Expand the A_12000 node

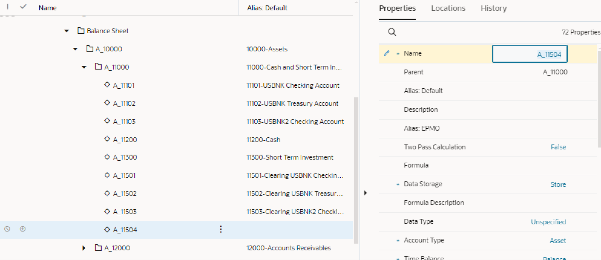tap(84, 248)
